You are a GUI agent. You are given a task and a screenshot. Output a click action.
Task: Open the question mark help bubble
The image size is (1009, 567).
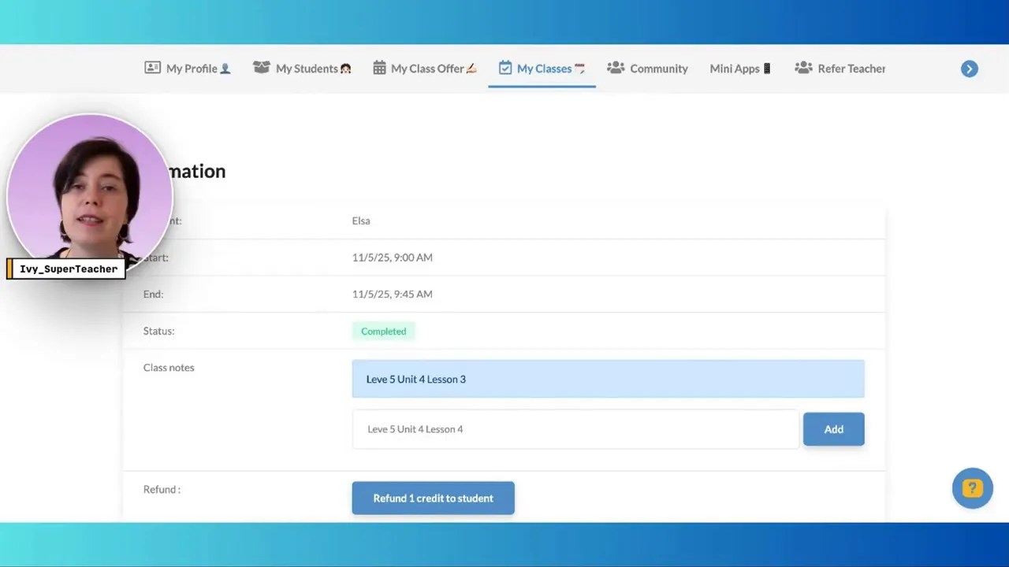click(972, 487)
